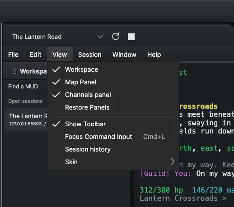Open the Help menu

(x=154, y=55)
